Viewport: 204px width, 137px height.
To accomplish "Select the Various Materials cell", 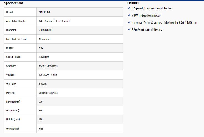I will pos(48,93).
